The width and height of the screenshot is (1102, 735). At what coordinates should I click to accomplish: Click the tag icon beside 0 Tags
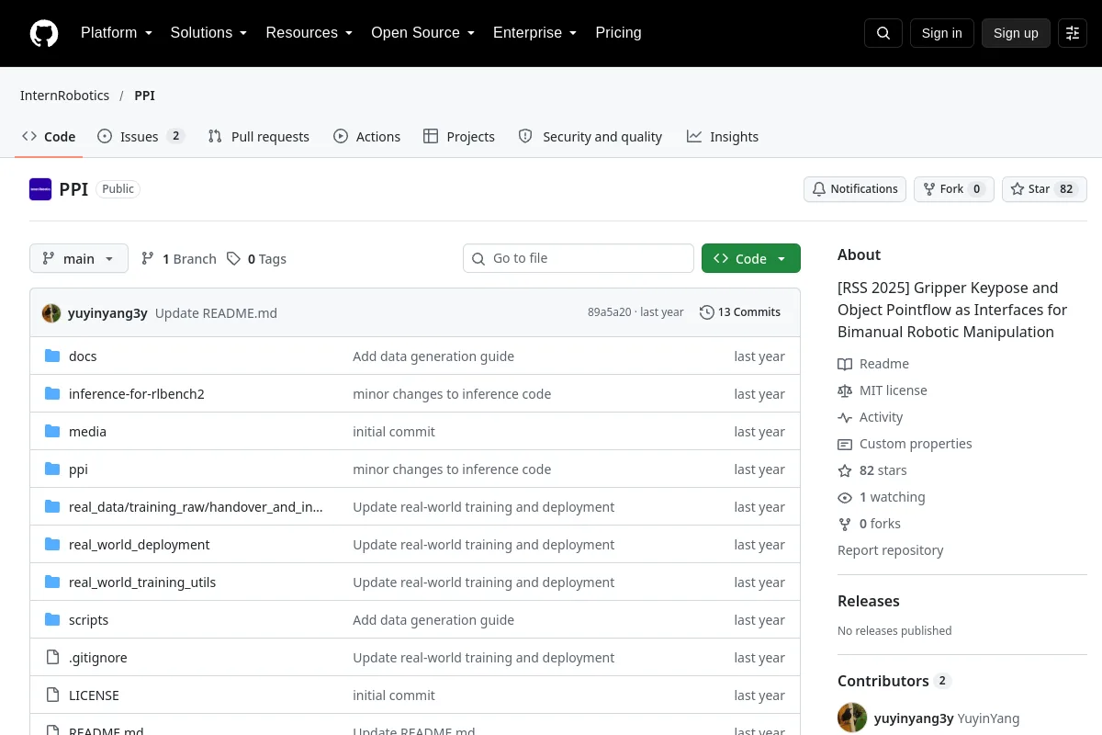234,259
